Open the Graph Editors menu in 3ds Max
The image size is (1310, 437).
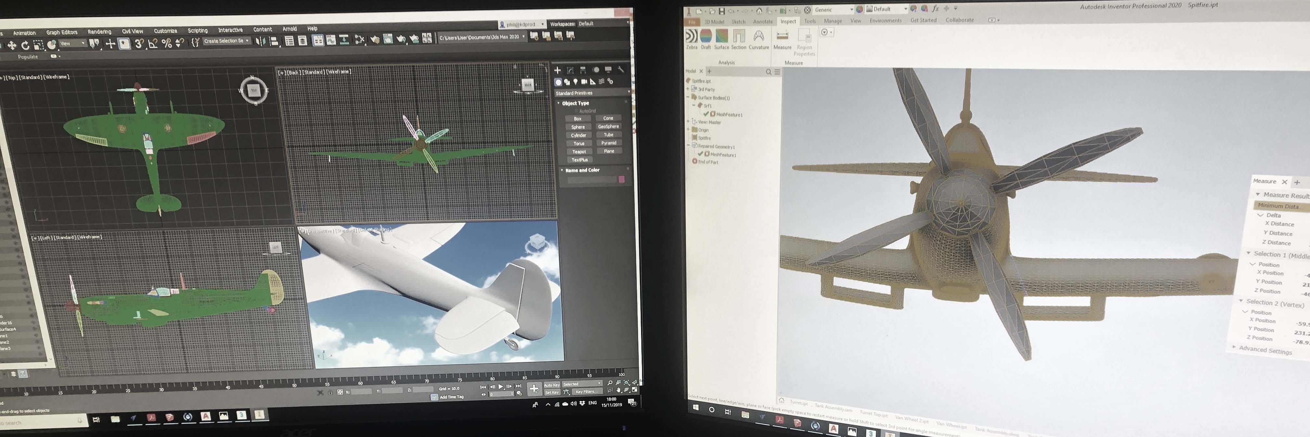click(x=61, y=32)
